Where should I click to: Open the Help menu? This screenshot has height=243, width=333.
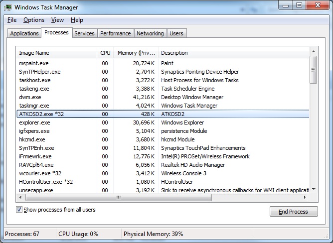tap(77, 20)
